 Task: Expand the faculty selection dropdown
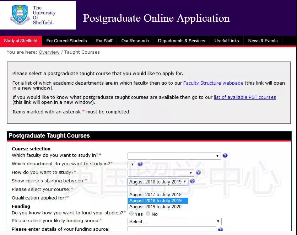pyautogui.click(x=174, y=156)
